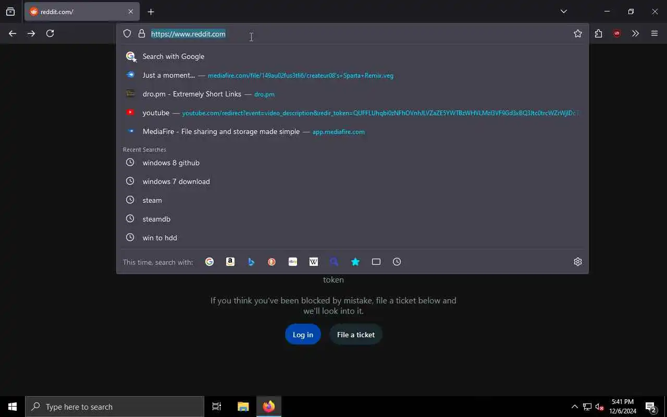Open Firefox View from the tab bar
This screenshot has width=667, height=417.
(10, 11)
